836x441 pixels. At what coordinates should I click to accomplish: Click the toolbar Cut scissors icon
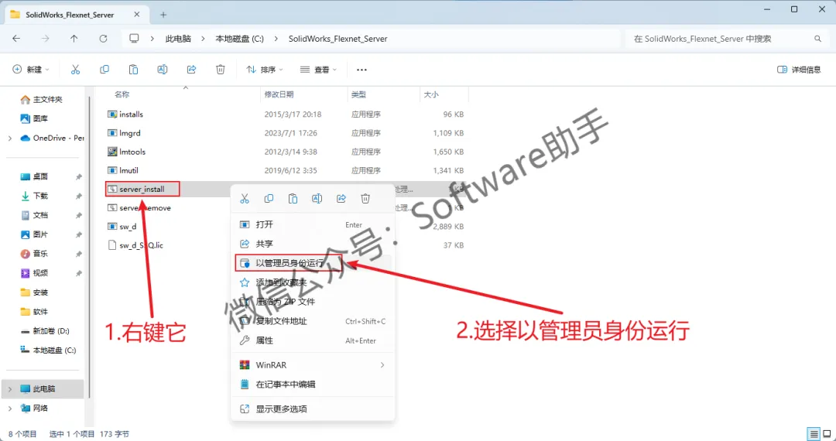[75, 69]
